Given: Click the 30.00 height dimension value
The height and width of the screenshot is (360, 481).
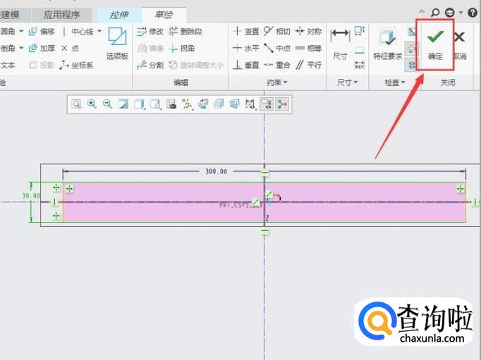Looking at the screenshot, I should click(31, 195).
